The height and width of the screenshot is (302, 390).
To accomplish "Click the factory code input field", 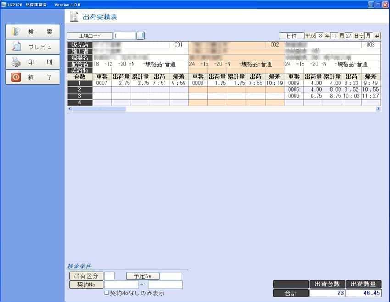I will click(x=124, y=36).
